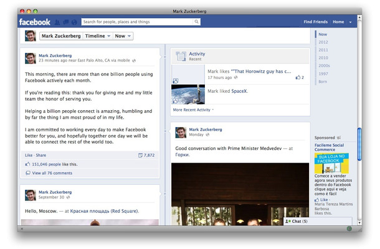The width and height of the screenshot is (380, 249).
Task: Click the Activity panel icon
Action: click(x=181, y=56)
